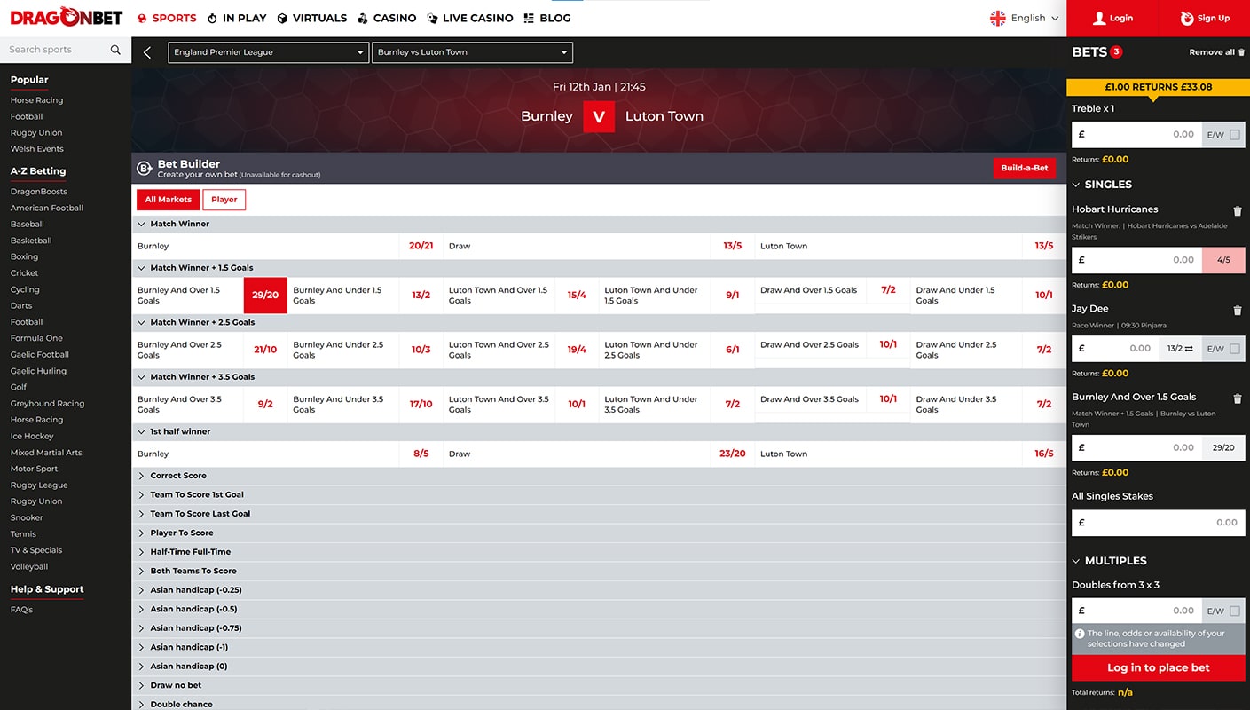The width and height of the screenshot is (1250, 710).
Task: Click the Sign Up button
Action: point(1205,18)
